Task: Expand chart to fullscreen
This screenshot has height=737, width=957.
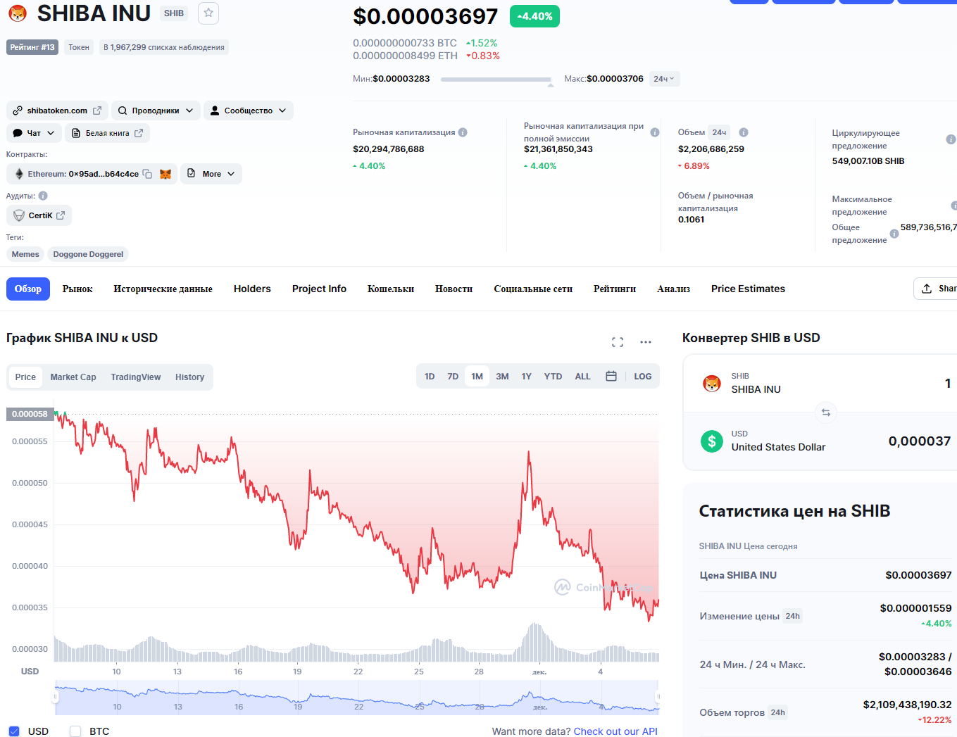Action: tap(618, 342)
